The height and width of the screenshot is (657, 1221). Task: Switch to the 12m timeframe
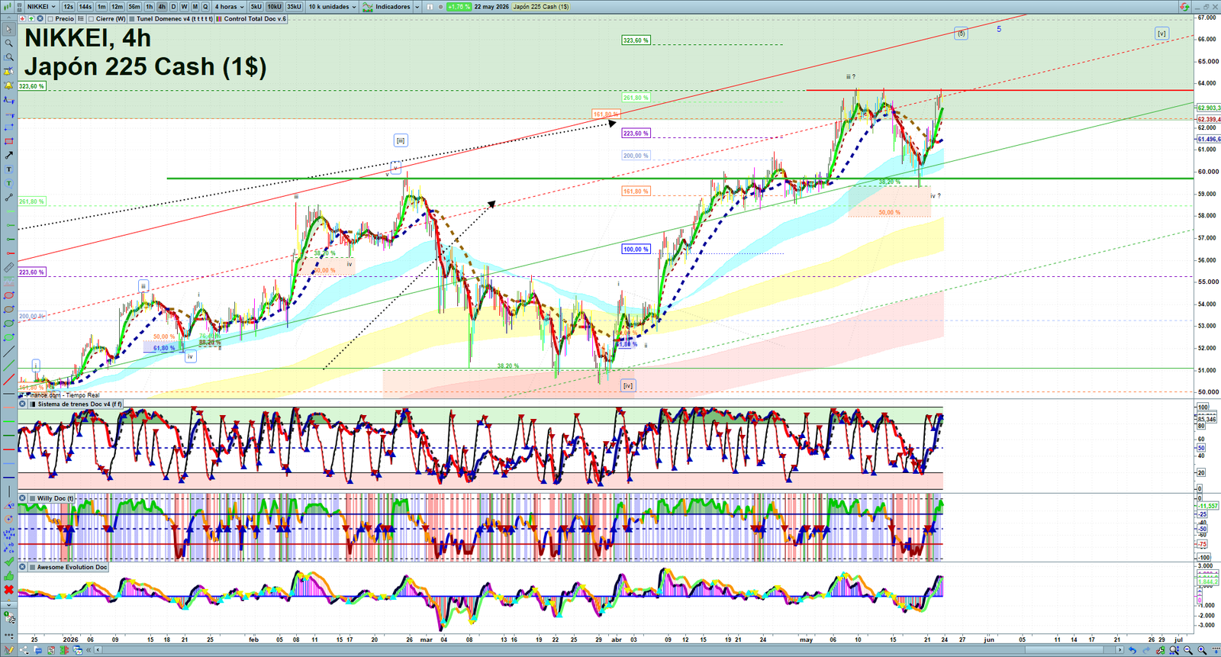(x=117, y=6)
